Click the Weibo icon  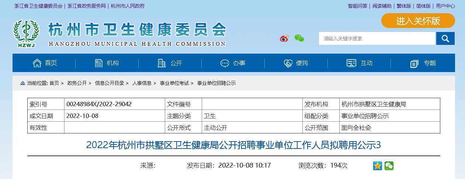(x=284, y=38)
